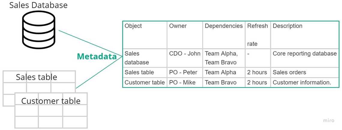Click the Customer table grid shape
Viewport: 342px width, 130px height.
pyautogui.click(x=51, y=110)
